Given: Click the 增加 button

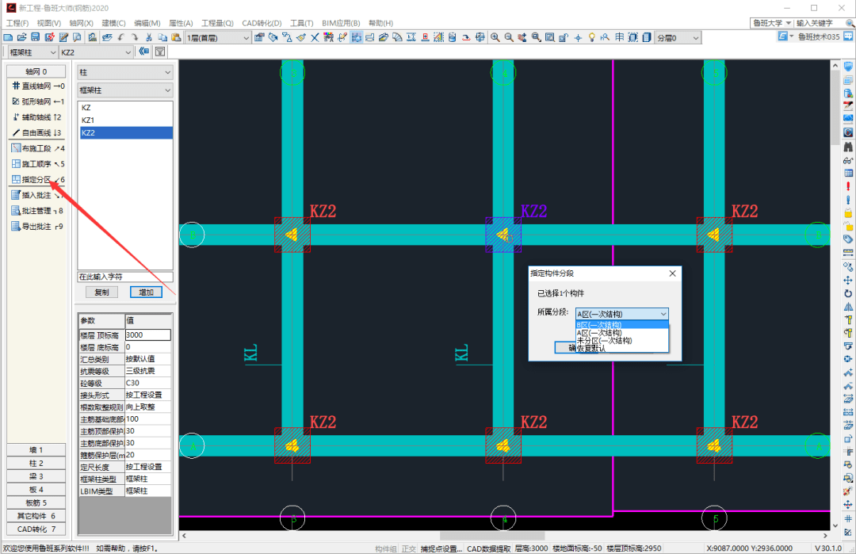Looking at the screenshot, I should (147, 292).
